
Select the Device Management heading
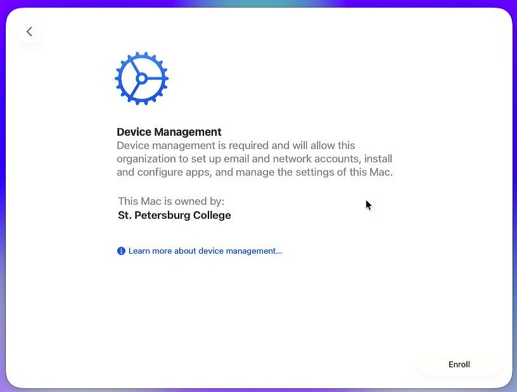169,132
